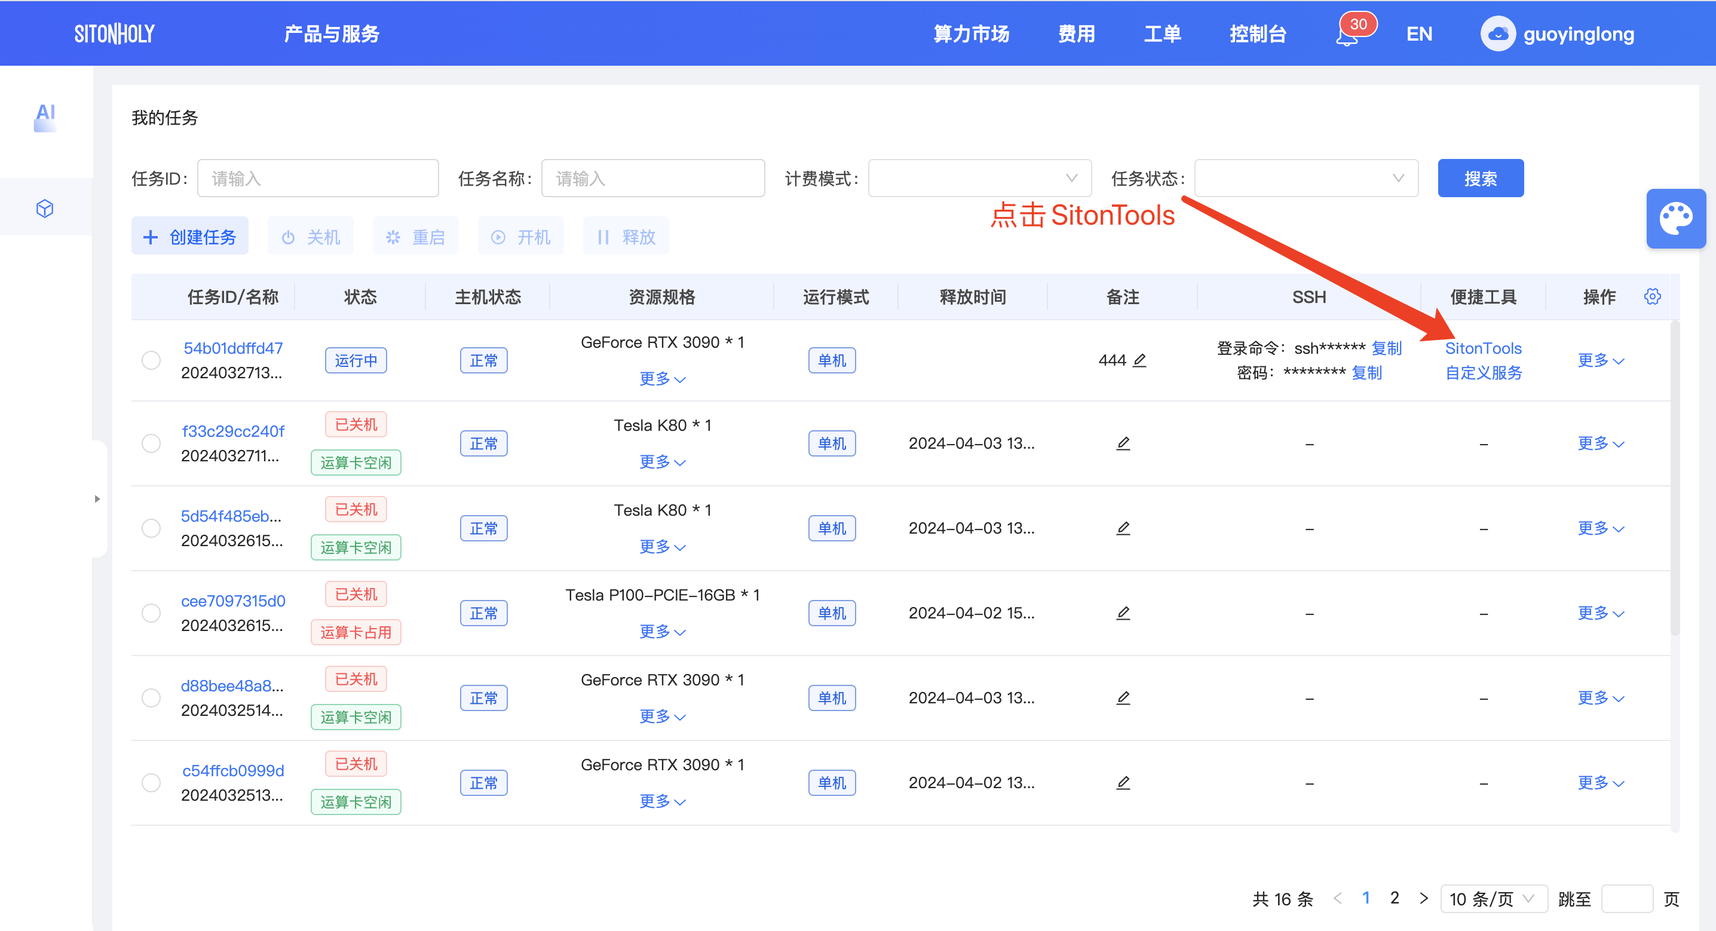
Task: Click the 开机 power-on button
Action: point(521,237)
